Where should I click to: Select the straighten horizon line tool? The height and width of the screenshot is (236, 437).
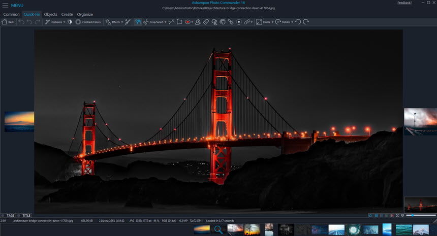tap(171, 22)
